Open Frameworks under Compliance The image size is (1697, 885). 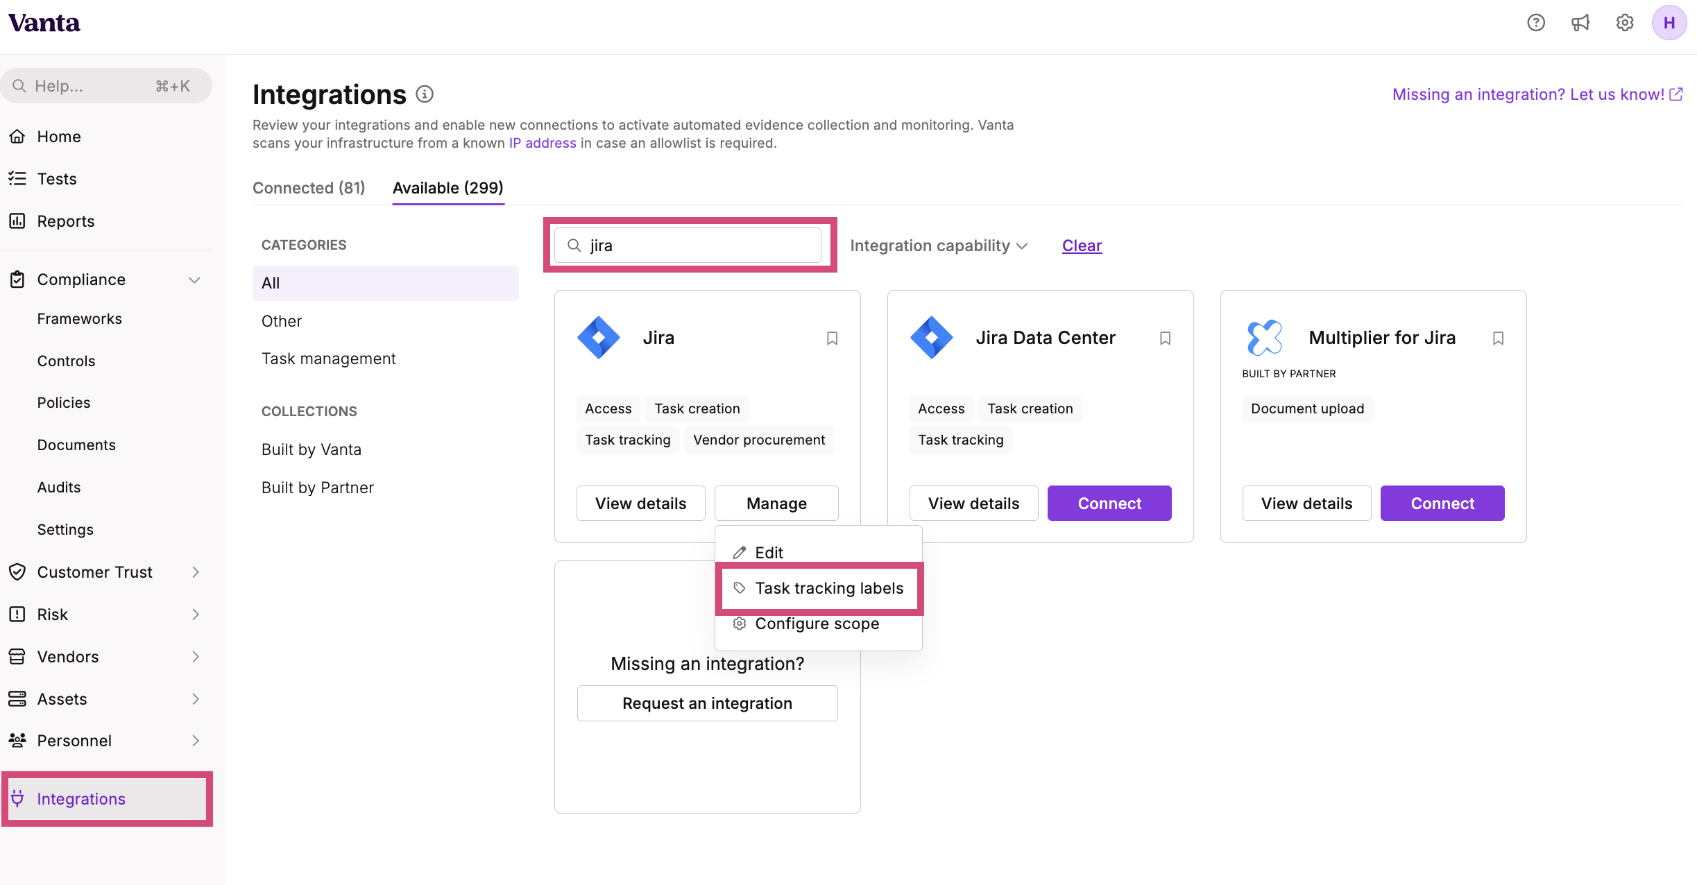click(x=80, y=319)
